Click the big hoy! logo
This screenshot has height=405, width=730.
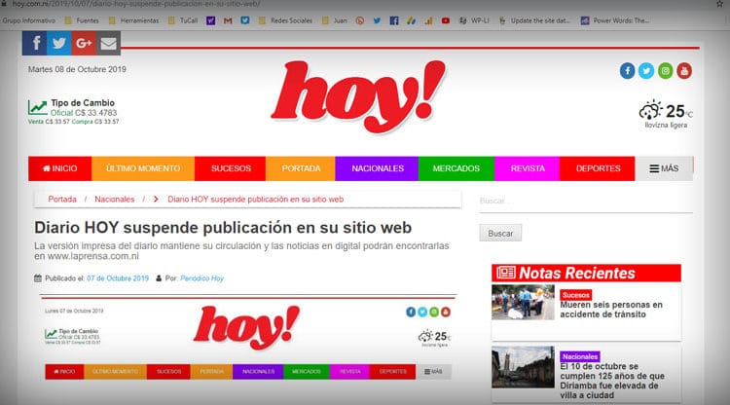point(358,96)
